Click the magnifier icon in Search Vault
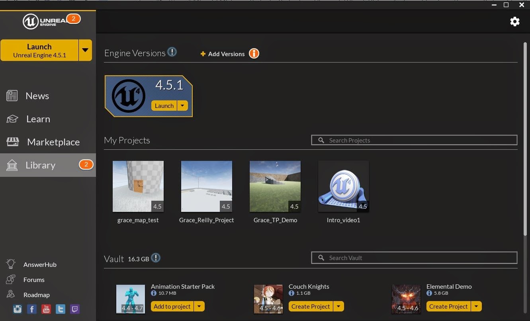 point(321,258)
